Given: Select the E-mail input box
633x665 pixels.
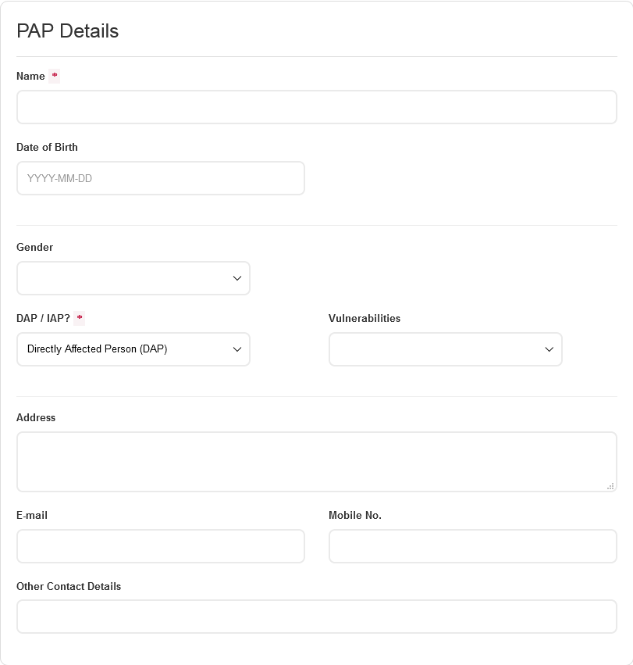Looking at the screenshot, I should (x=160, y=546).
